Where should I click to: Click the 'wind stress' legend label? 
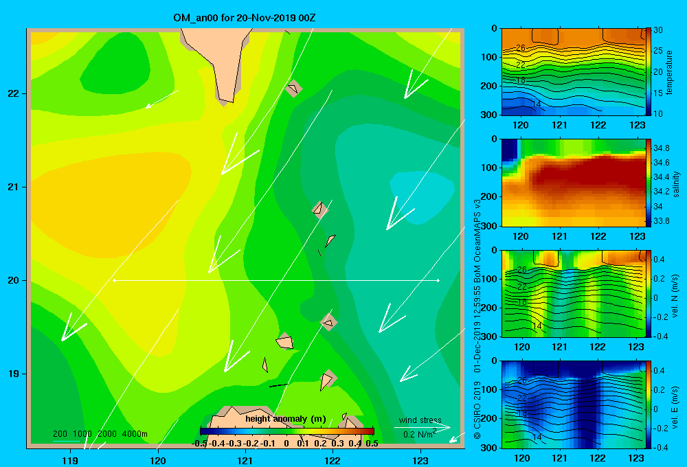pyautogui.click(x=420, y=420)
